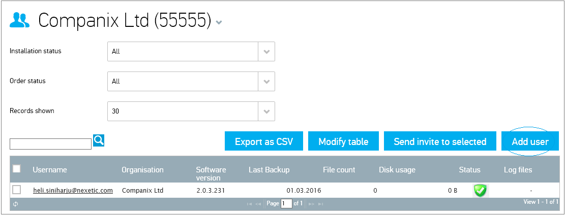Sort table by Username column header

pyautogui.click(x=50, y=170)
